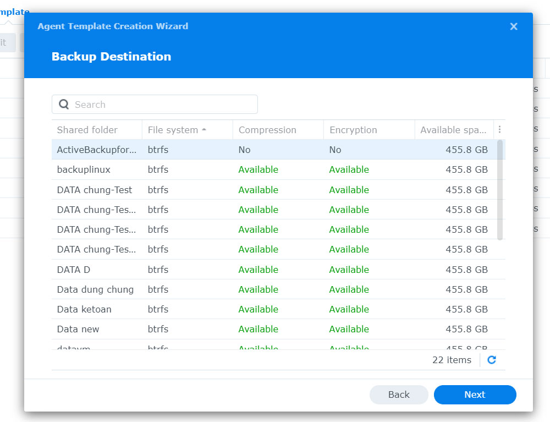The image size is (550, 422).
Task: Click the Next button
Action: (x=475, y=394)
